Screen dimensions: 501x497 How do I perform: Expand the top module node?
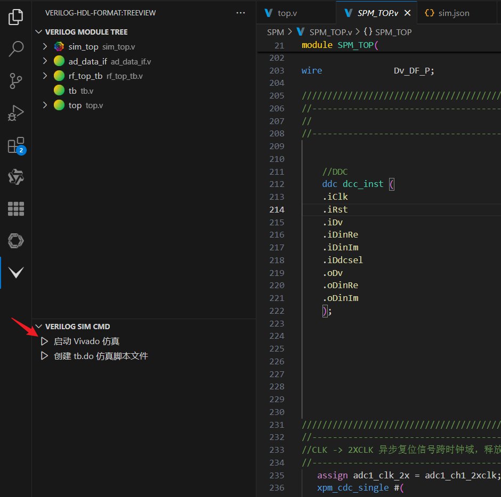[x=45, y=105]
